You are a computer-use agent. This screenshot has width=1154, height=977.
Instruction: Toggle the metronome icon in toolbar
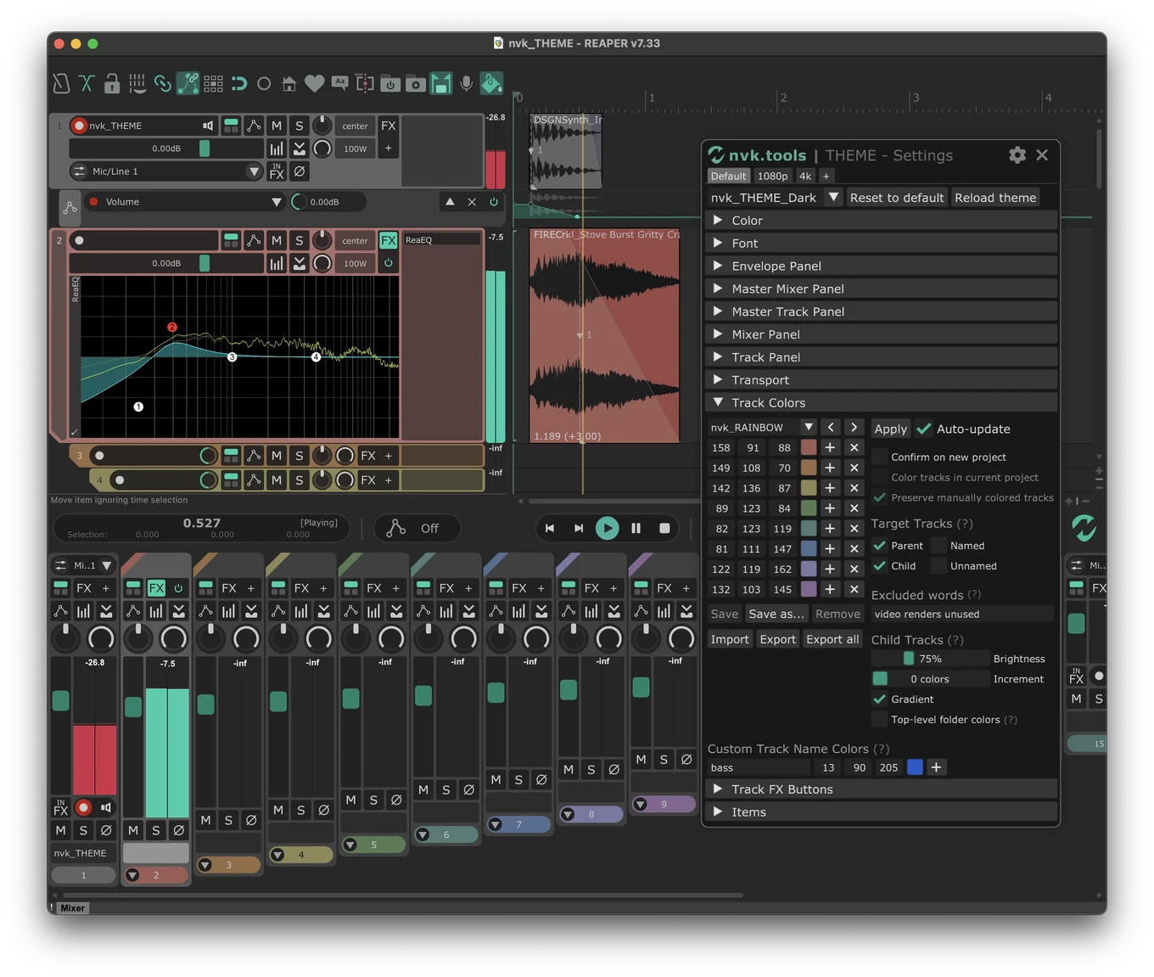(x=61, y=83)
